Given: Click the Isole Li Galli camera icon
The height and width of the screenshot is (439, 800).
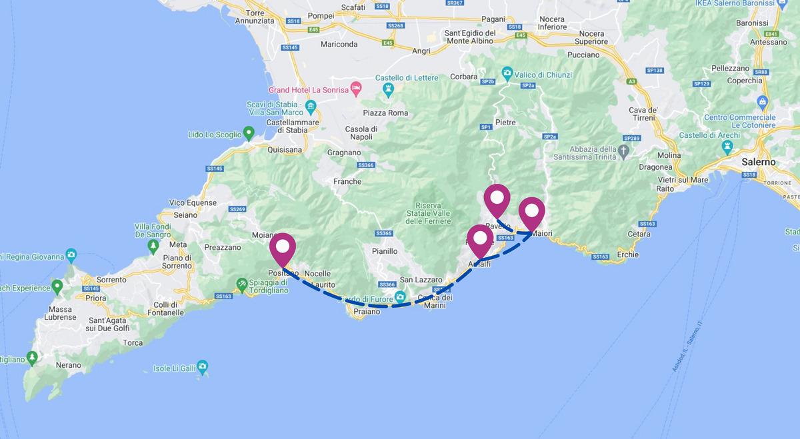Looking at the screenshot, I should (x=203, y=366).
